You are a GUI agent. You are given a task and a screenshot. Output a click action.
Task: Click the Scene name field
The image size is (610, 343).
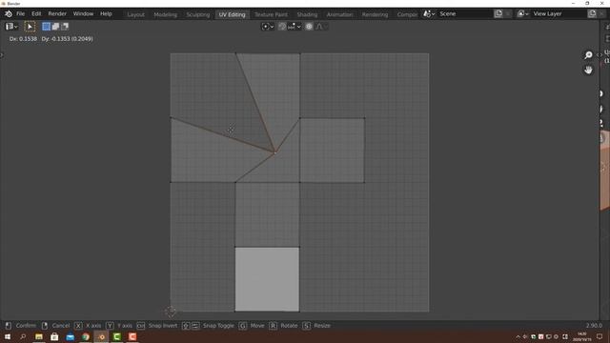tap(465, 13)
